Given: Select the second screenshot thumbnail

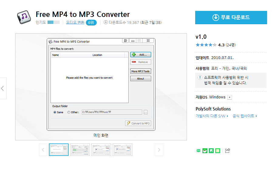Looking at the screenshot, I should tap(80, 150).
